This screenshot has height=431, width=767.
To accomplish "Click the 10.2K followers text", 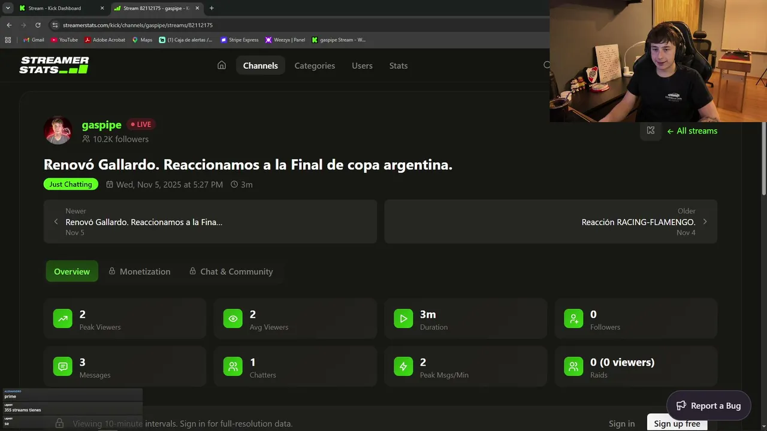I will coord(120,139).
